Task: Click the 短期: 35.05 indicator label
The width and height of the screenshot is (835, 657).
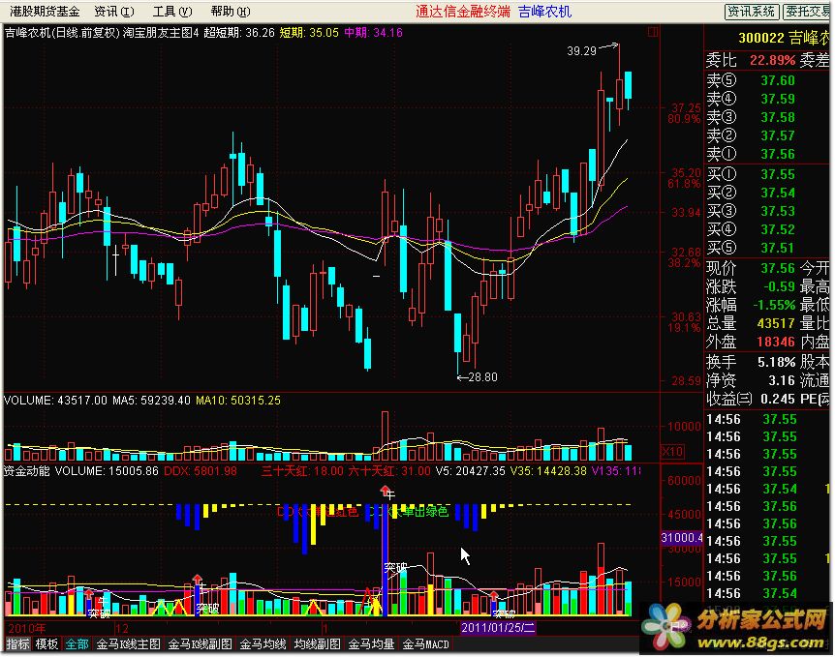Action: [x=309, y=33]
